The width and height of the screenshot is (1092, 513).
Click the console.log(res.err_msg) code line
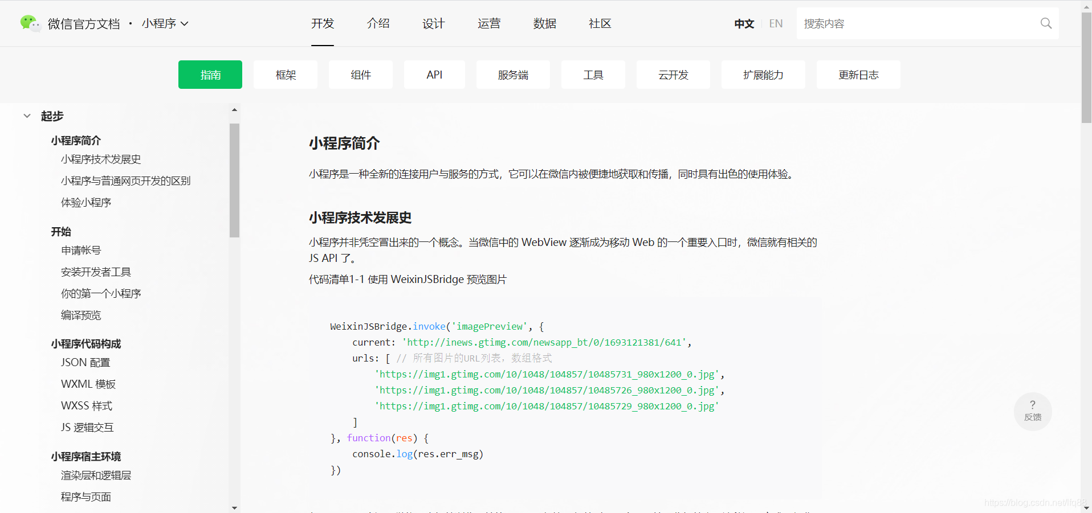(x=418, y=454)
